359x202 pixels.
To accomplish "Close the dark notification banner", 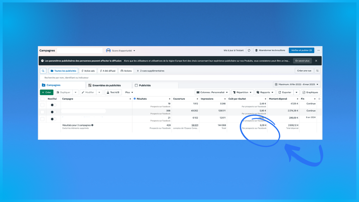I will pos(316,61).
